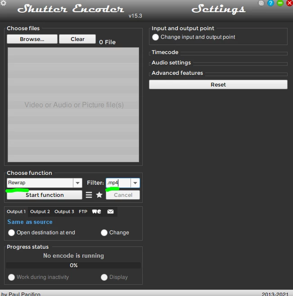293x296 pixels.
Task: Click the reduced view icon beside help
Action: tap(261, 3)
